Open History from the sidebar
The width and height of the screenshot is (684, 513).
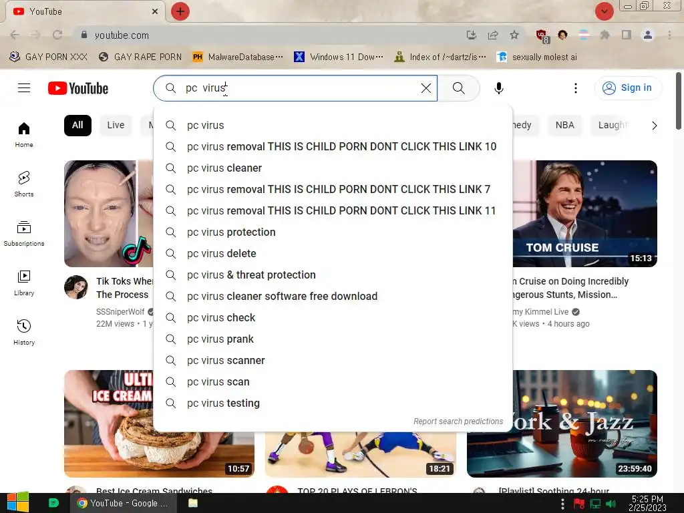point(24,333)
